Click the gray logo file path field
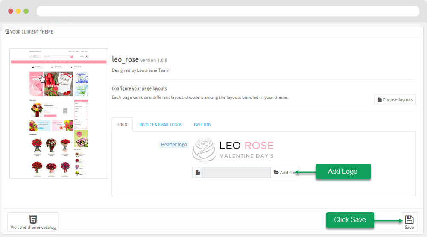 coord(236,173)
